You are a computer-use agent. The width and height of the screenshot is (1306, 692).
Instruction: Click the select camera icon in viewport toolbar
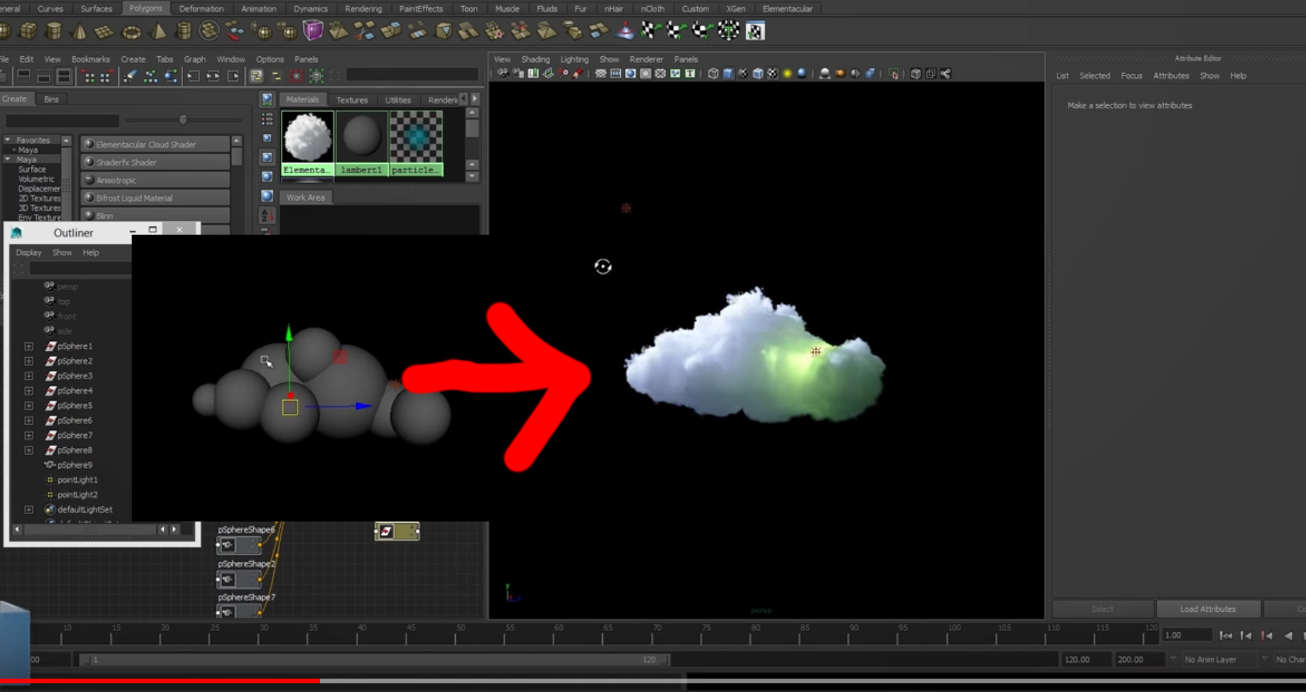pyautogui.click(x=503, y=74)
